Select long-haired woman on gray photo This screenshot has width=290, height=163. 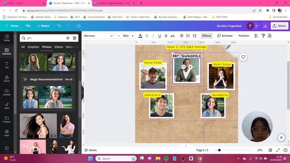click(38, 126)
